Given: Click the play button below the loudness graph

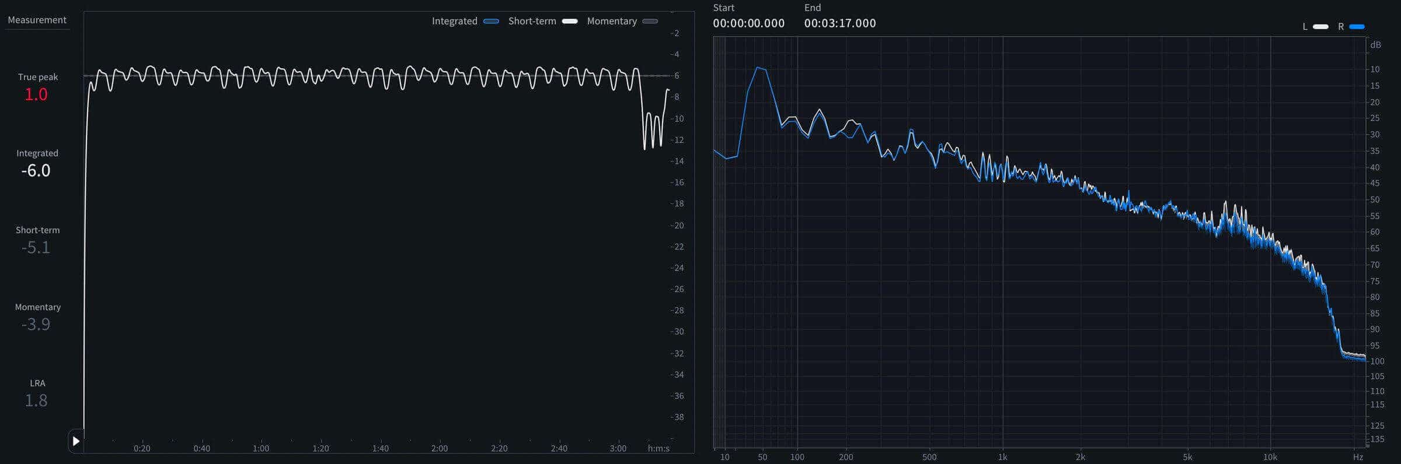Looking at the screenshot, I should [76, 441].
